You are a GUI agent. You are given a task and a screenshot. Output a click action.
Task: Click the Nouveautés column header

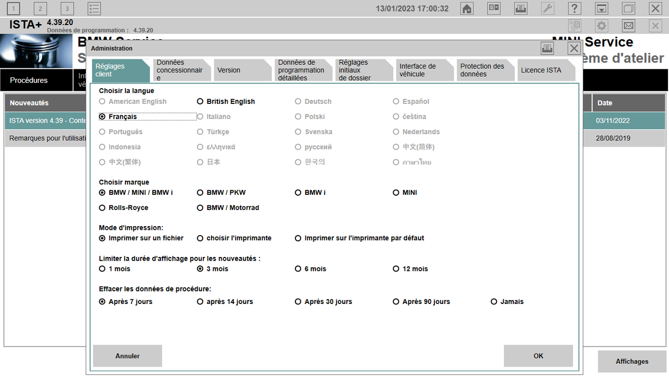coord(46,103)
